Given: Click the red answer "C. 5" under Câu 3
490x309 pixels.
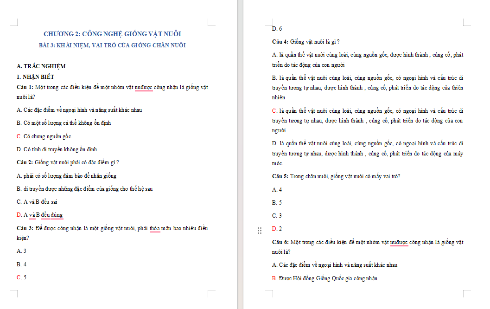Looking at the screenshot, I should tap(22, 277).
